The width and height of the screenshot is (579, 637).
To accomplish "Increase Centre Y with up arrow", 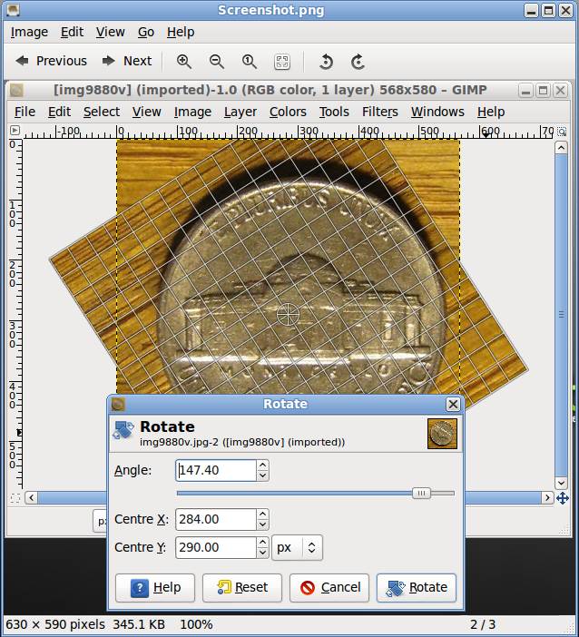I will point(263,542).
